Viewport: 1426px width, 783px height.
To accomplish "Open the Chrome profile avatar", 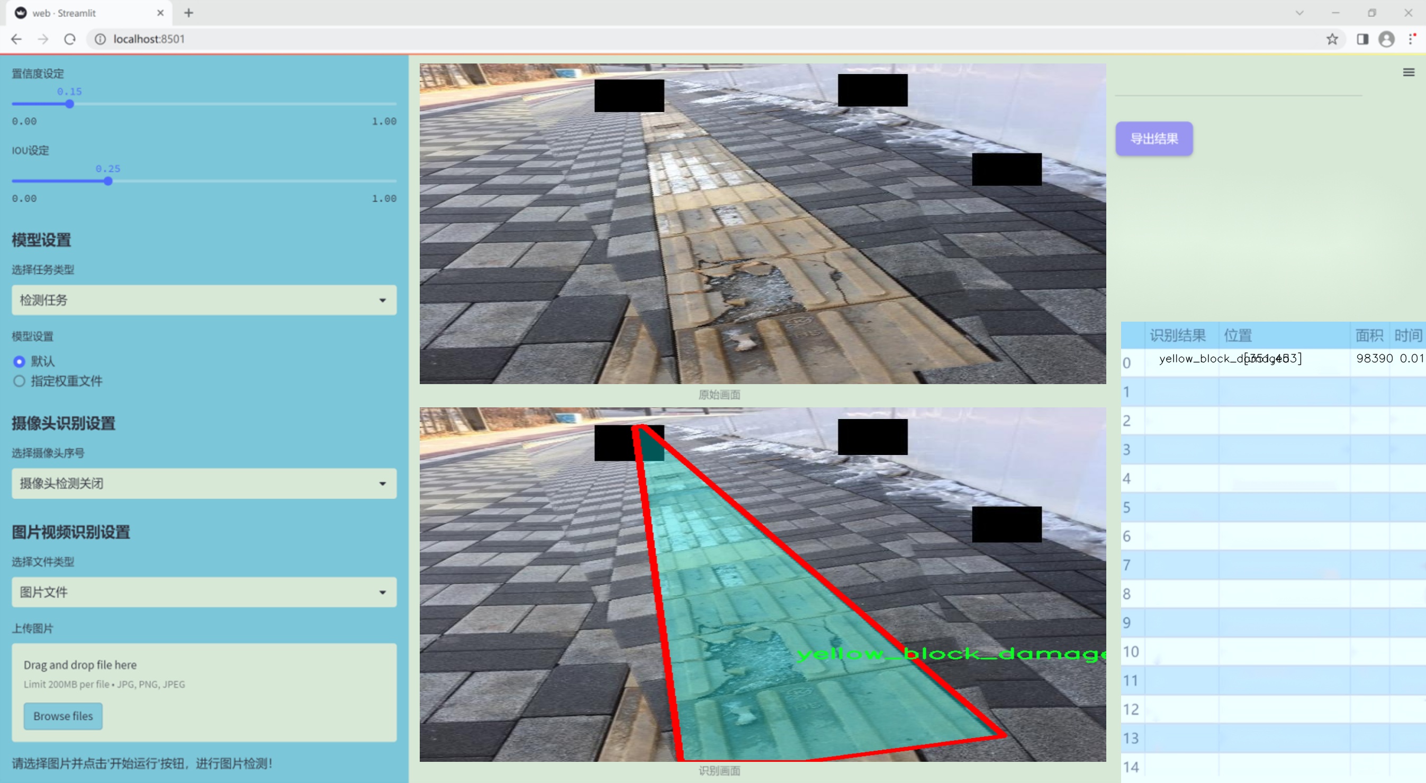I will pyautogui.click(x=1386, y=39).
